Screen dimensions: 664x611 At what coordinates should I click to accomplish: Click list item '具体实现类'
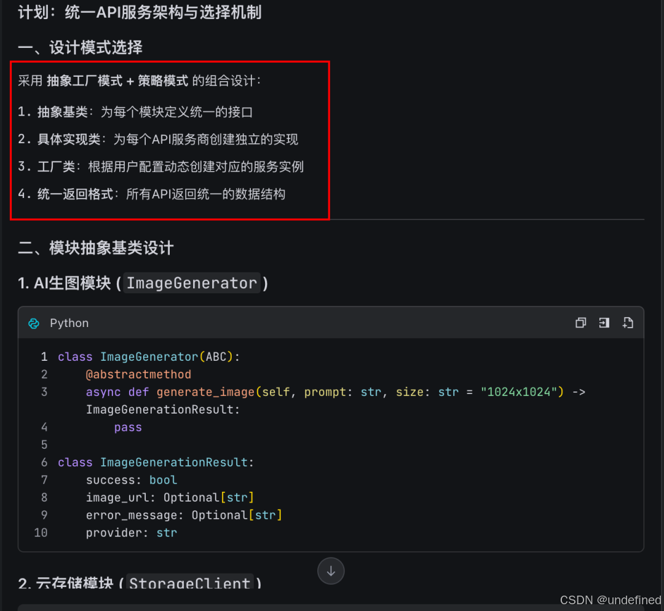point(158,140)
